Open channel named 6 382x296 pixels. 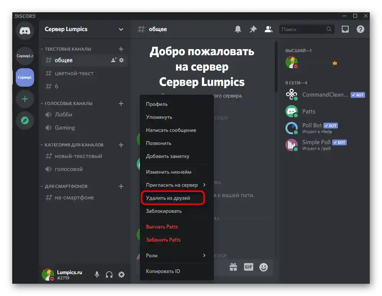click(x=84, y=86)
